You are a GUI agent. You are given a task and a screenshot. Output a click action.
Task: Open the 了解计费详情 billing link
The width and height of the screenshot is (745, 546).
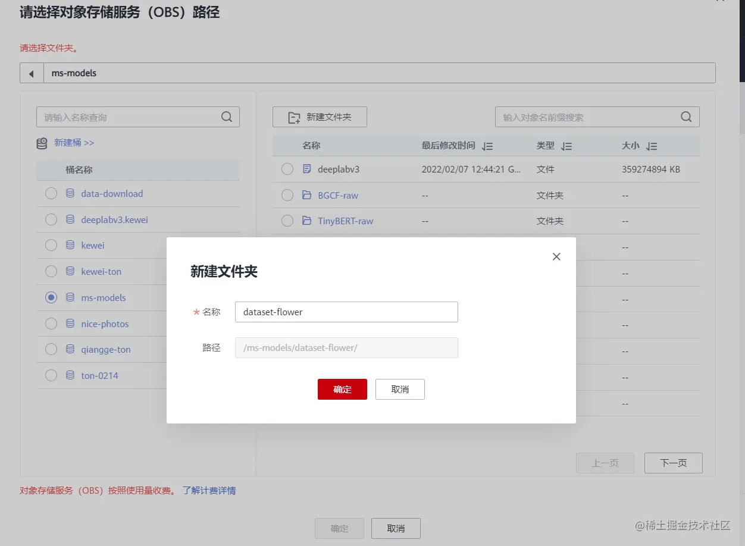click(209, 491)
